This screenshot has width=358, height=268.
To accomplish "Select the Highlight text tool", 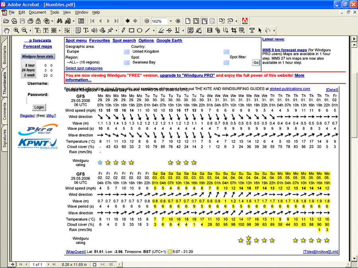I will (161, 30).
